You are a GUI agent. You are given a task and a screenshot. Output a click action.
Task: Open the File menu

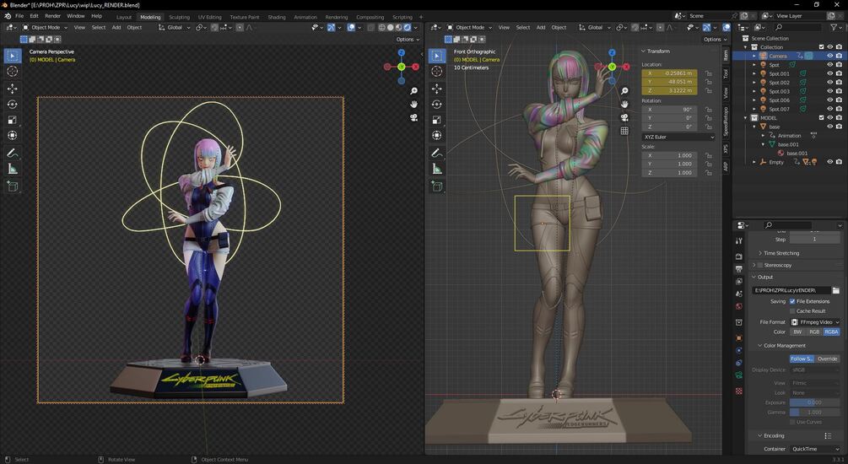tap(19, 16)
